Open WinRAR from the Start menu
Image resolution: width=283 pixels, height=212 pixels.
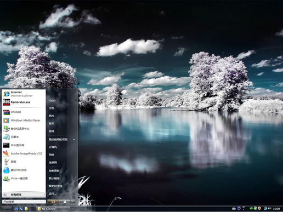[x=24, y=112]
